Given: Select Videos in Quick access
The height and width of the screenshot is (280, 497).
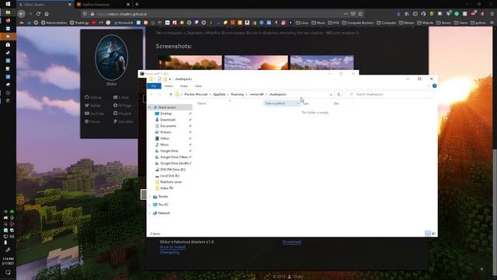Looking at the screenshot, I should click(165, 138).
